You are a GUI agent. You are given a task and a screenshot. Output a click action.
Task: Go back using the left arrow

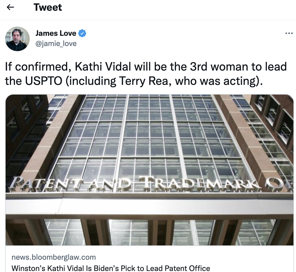[x=10, y=7]
